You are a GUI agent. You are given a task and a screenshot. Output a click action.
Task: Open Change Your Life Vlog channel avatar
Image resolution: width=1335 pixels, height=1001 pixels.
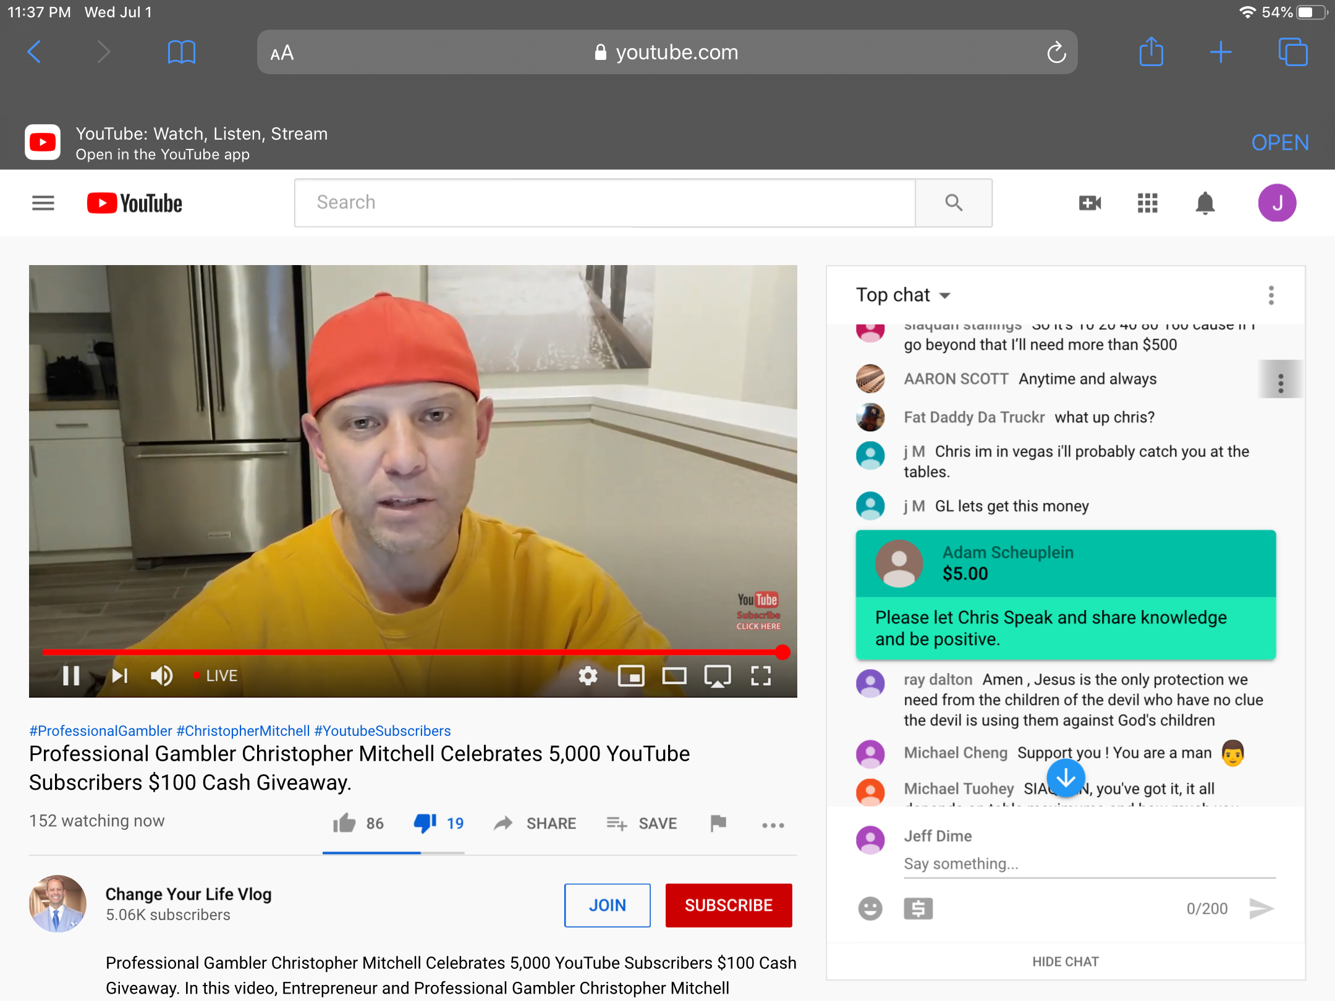pyautogui.click(x=57, y=903)
